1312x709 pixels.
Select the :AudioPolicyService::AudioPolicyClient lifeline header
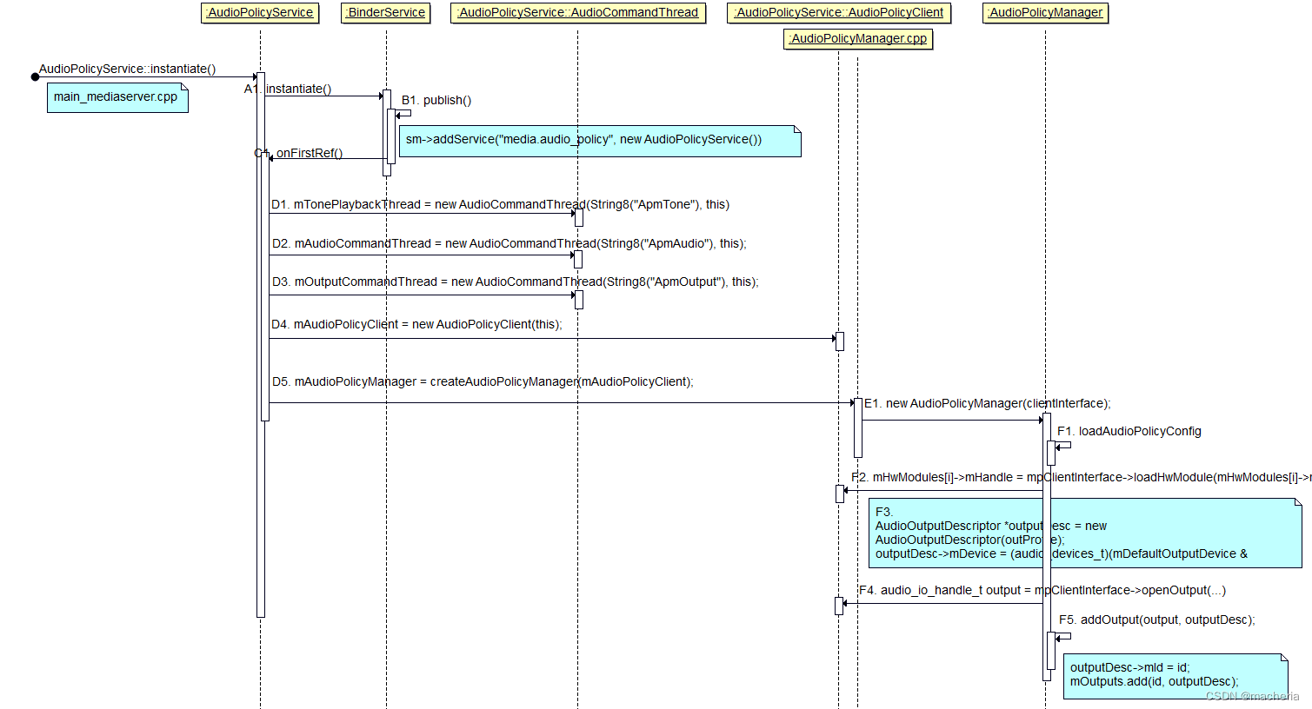(839, 12)
